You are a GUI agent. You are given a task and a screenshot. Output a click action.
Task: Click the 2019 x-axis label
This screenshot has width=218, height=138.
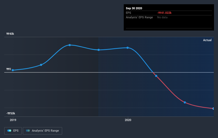coord(13,120)
